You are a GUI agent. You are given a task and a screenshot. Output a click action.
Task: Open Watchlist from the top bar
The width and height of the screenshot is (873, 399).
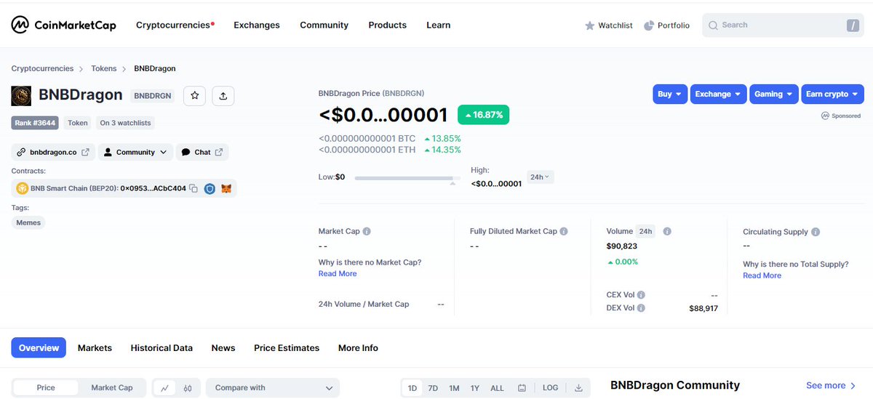pos(609,25)
